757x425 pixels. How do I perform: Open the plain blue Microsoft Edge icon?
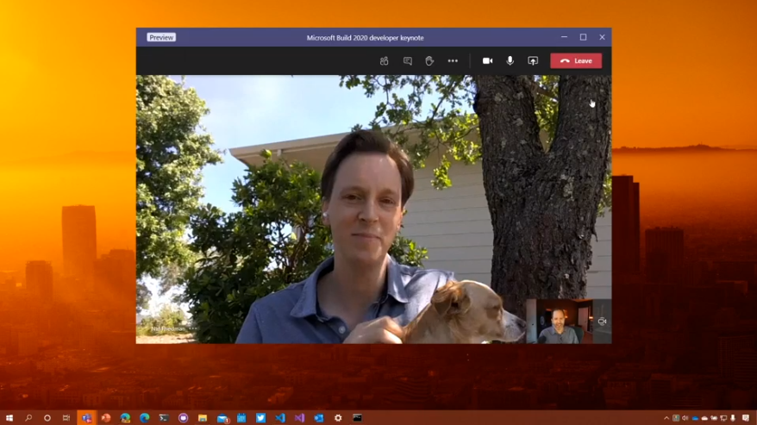coord(144,418)
